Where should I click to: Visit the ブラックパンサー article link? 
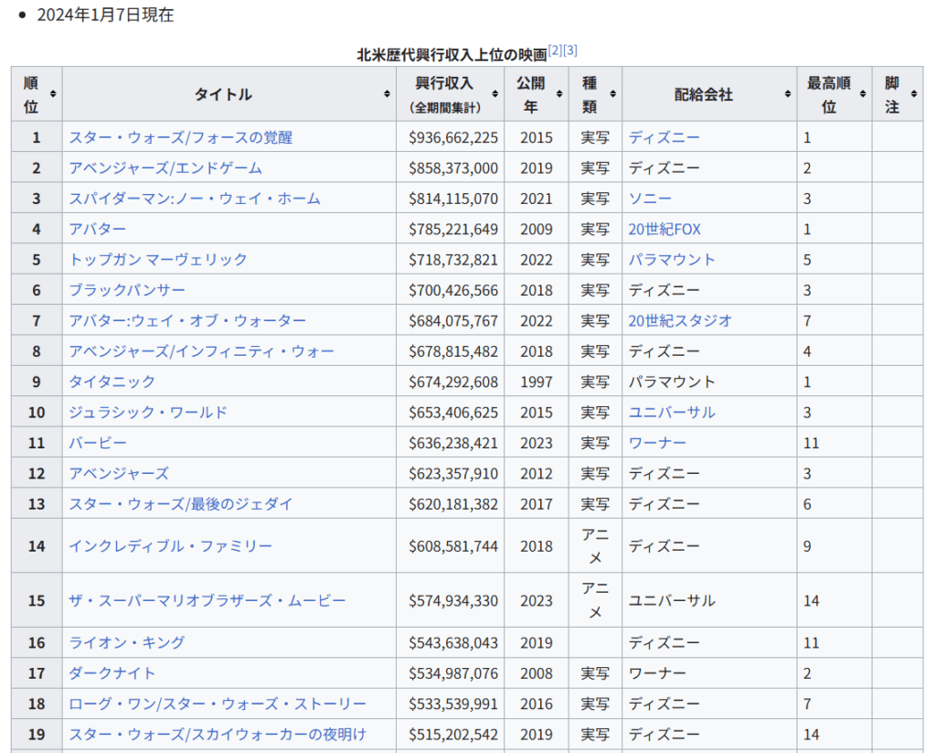pos(127,290)
